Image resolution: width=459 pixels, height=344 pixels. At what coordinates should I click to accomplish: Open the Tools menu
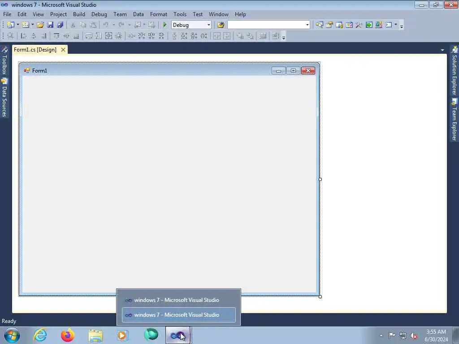(180, 14)
